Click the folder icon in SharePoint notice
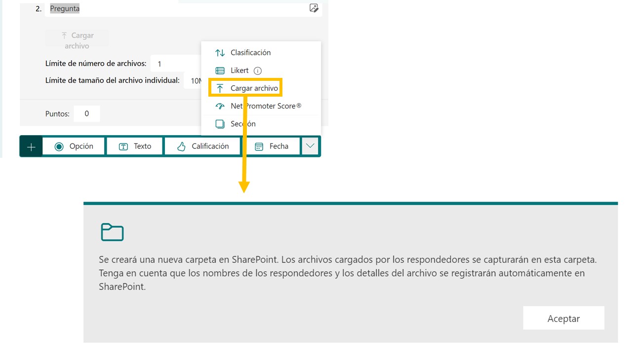The image size is (632, 355). coord(112,232)
